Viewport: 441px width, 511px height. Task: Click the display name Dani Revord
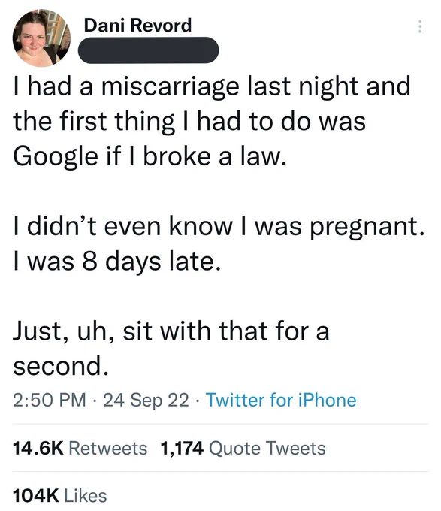(137, 25)
